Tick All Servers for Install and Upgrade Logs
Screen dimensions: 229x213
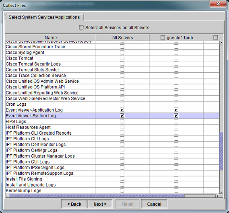tap(122, 184)
